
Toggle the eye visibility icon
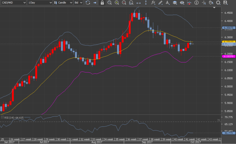point(182,3)
